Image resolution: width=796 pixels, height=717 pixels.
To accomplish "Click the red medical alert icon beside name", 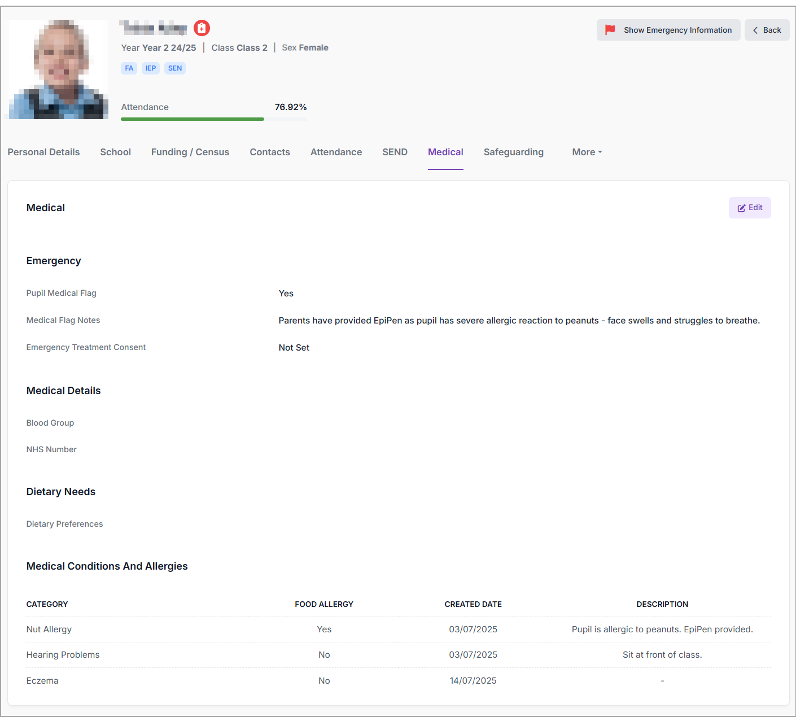I will [202, 28].
